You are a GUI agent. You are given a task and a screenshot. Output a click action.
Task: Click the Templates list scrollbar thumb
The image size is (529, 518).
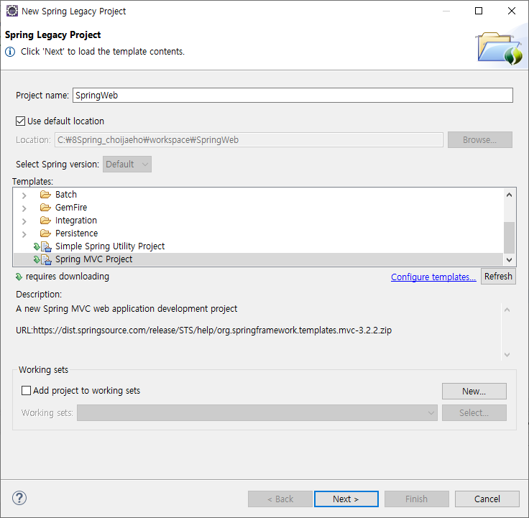[x=509, y=237]
